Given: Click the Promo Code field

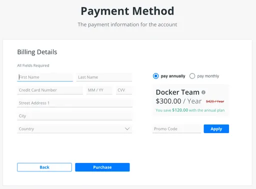Looking at the screenshot, I should pyautogui.click(x=176, y=128).
